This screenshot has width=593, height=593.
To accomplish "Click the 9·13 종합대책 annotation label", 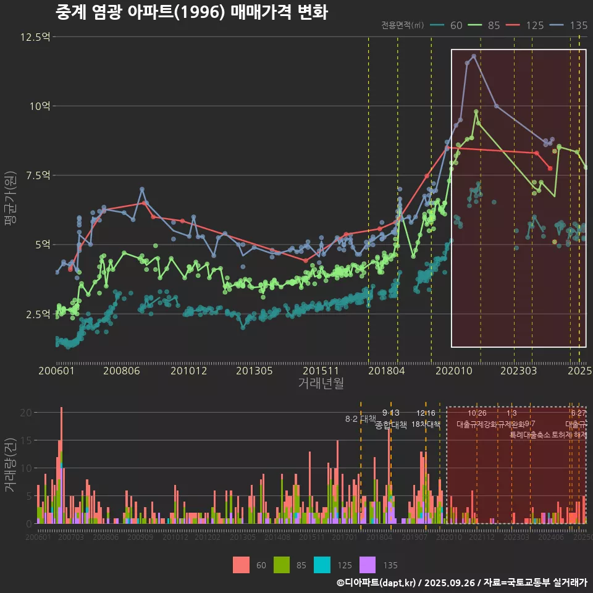I will click(391, 419).
